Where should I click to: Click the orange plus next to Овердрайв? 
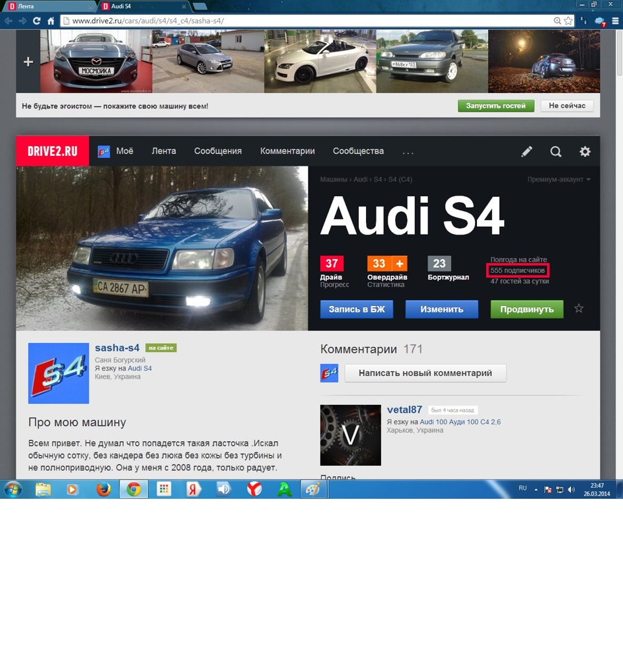click(x=399, y=264)
